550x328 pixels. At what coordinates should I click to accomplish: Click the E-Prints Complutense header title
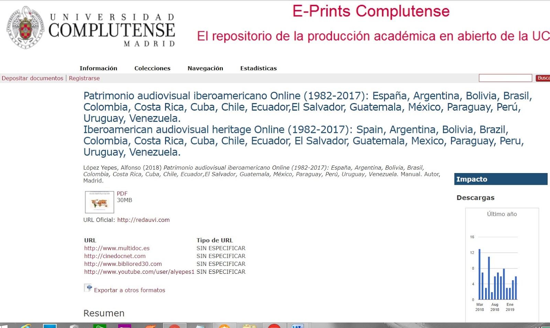click(x=371, y=11)
